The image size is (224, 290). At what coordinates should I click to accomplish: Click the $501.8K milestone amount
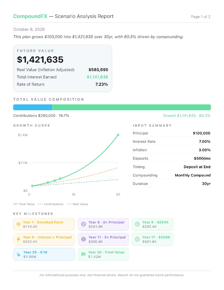click(149, 242)
